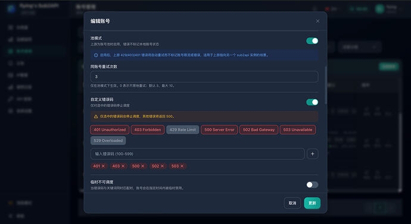Enable the 临时不可调度 switch
Viewport: 411px width, 224px height.
[x=312, y=185]
